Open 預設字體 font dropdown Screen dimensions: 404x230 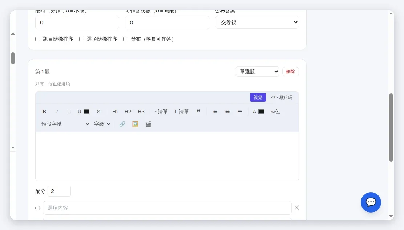[x=65, y=124]
